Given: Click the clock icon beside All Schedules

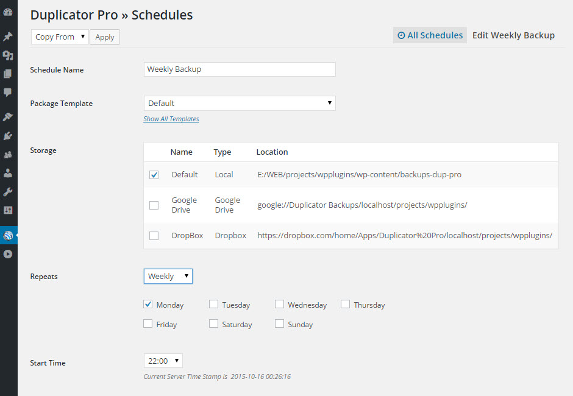Looking at the screenshot, I should pyautogui.click(x=401, y=35).
